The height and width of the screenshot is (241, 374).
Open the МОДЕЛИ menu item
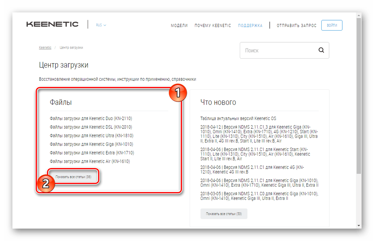pyautogui.click(x=179, y=26)
